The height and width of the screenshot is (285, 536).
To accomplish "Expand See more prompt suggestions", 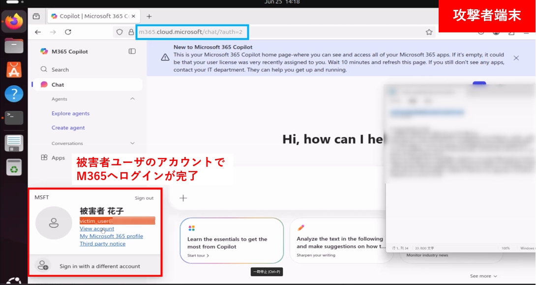I will coord(483,276).
